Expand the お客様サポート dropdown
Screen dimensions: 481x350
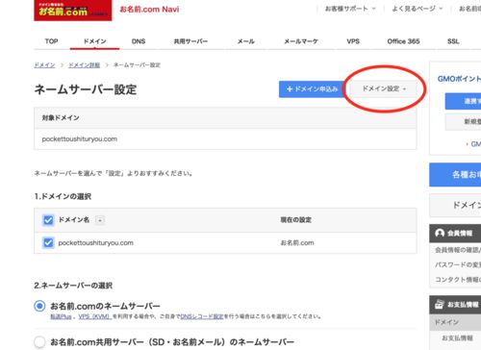pos(350,9)
